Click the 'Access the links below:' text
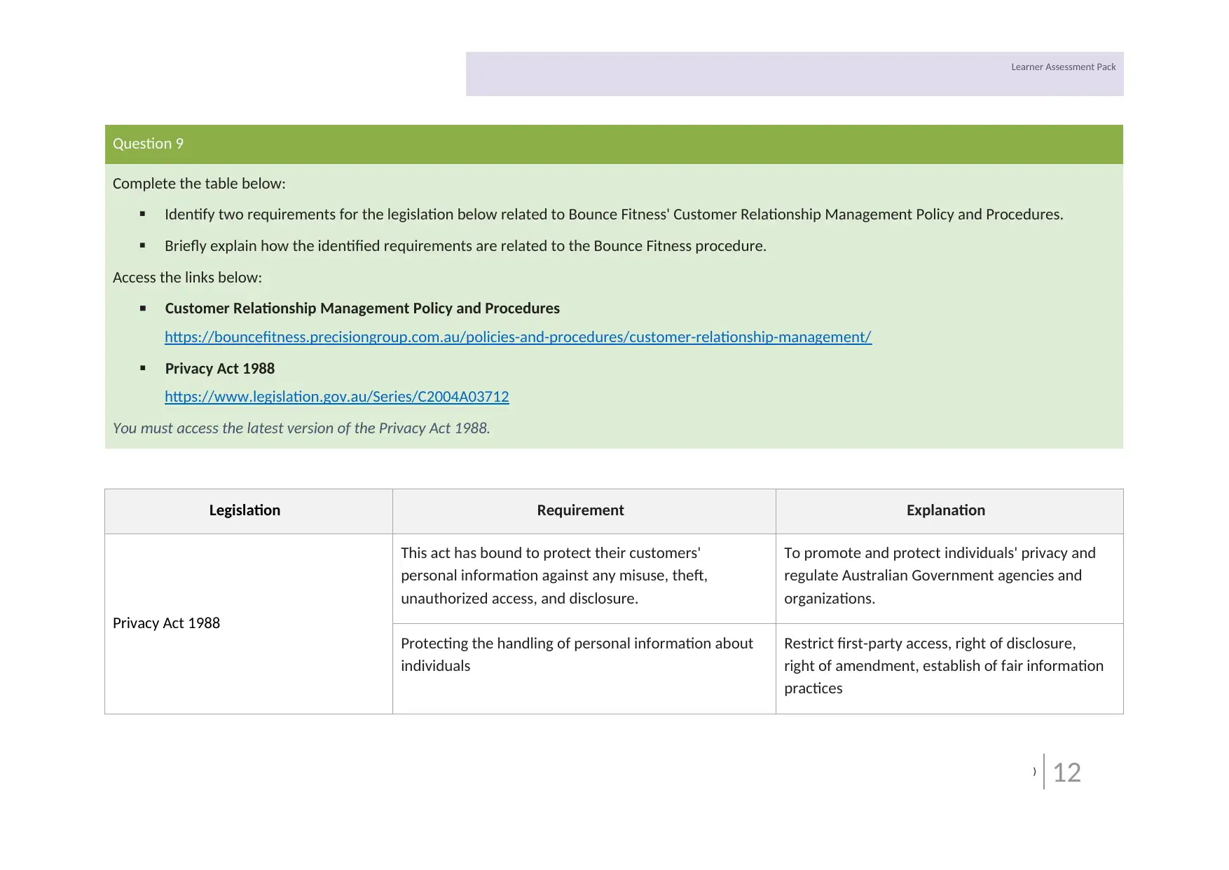The image size is (1229, 870). click(x=187, y=278)
